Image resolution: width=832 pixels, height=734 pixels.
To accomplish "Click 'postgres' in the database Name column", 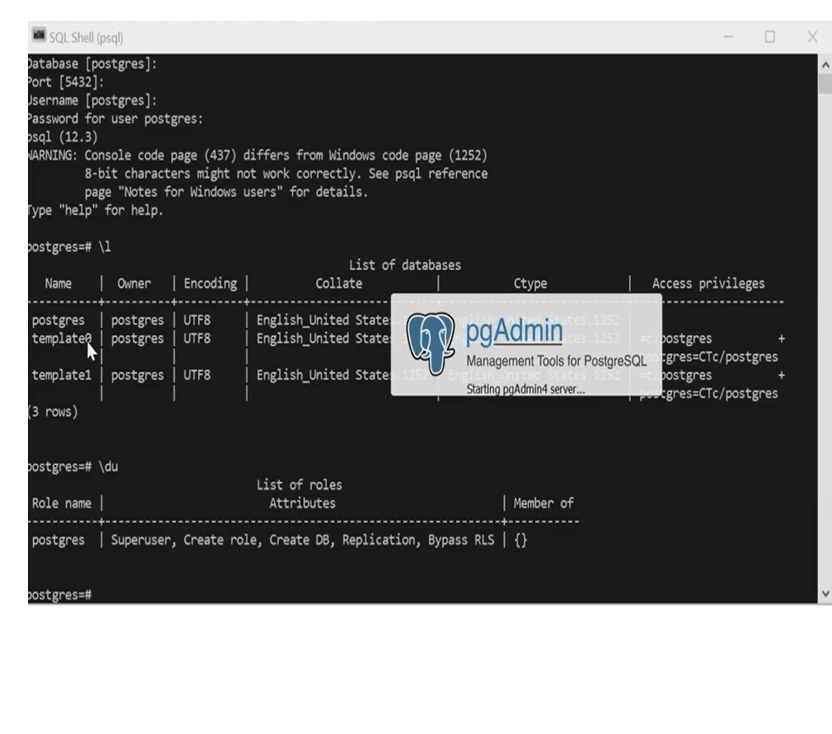I will pos(58,320).
